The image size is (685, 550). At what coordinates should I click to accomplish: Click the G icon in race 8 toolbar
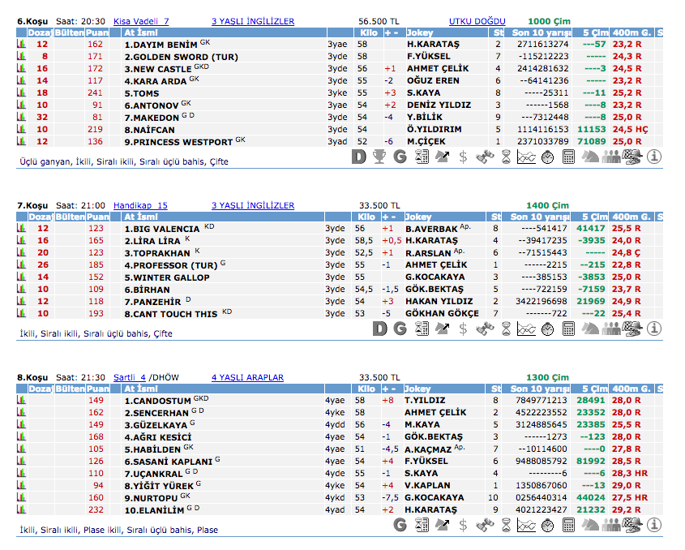click(400, 525)
